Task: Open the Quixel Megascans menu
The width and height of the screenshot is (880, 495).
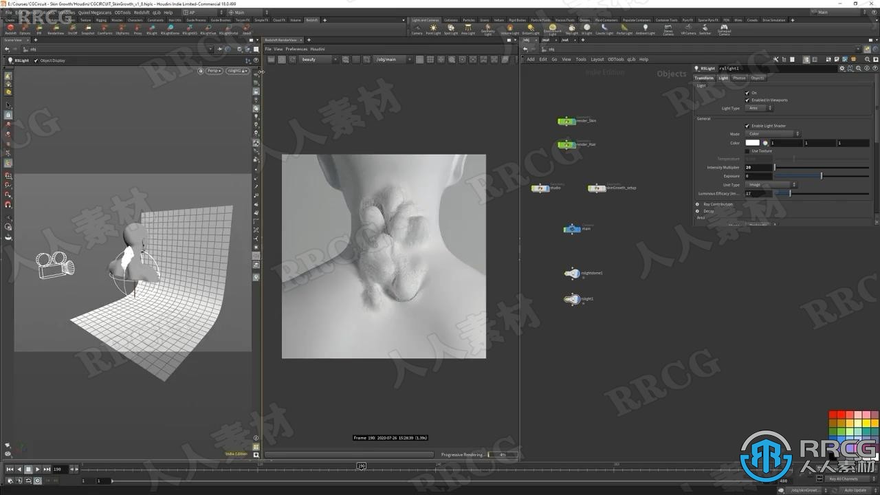Action: [x=93, y=12]
